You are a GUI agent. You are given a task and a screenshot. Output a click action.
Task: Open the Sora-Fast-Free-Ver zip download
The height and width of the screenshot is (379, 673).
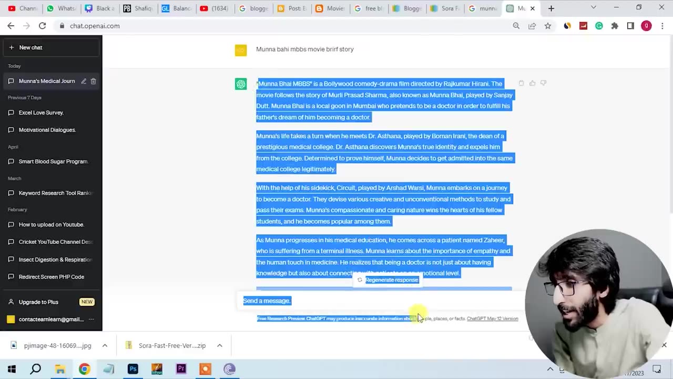tap(167, 346)
